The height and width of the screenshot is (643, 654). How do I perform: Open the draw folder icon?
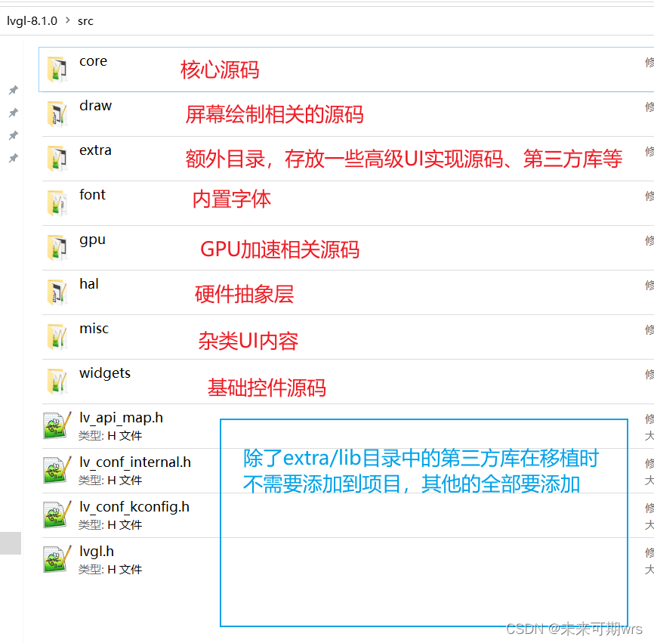click(57, 114)
